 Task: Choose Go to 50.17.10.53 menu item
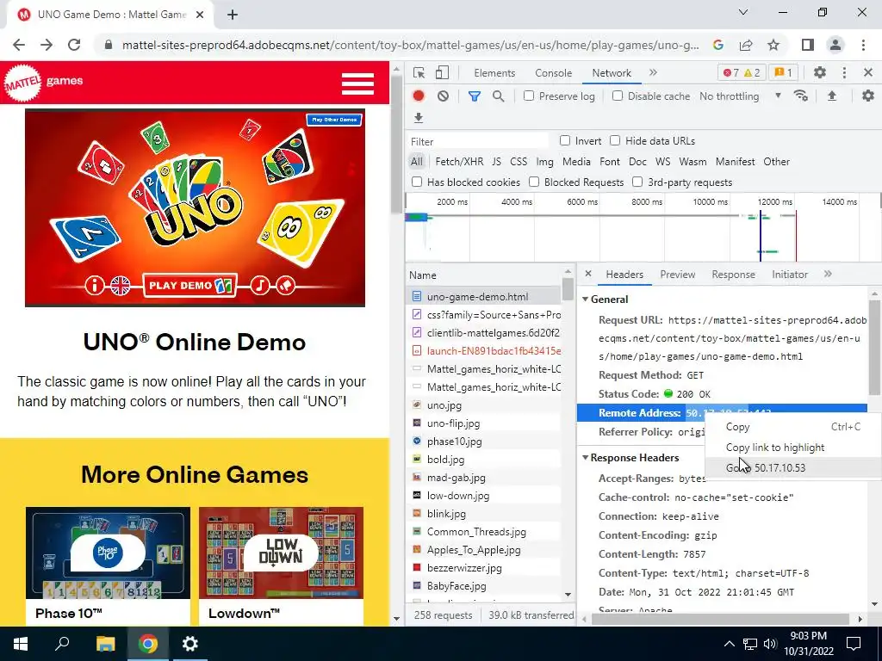pyautogui.click(x=793, y=467)
